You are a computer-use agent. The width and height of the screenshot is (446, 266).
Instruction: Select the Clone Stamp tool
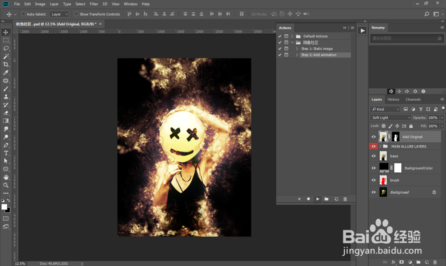click(6, 97)
